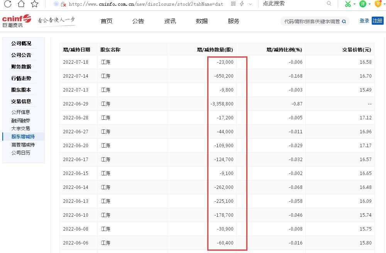Click quantity cell -124,700
The height and width of the screenshot is (253, 386).
pos(224,160)
